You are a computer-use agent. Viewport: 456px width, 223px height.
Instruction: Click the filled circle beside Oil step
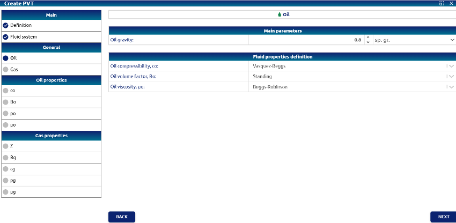point(5,58)
